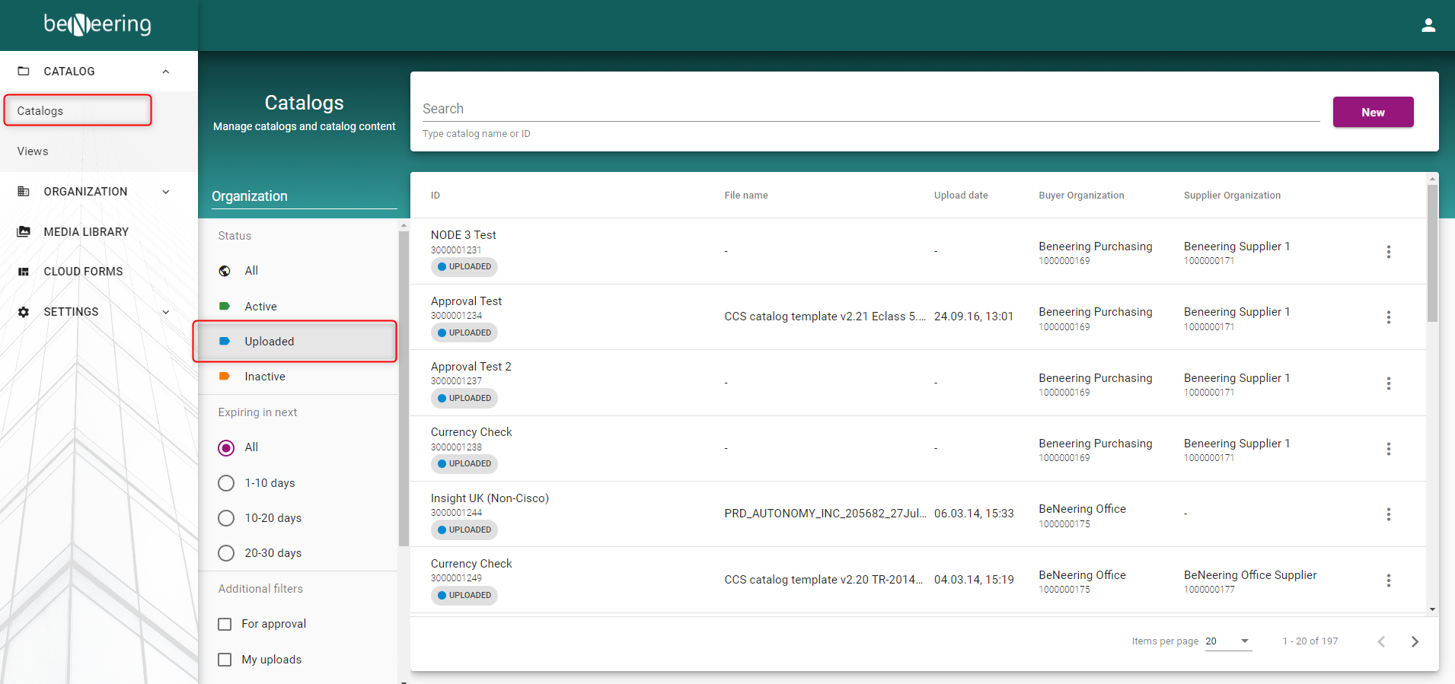
Task: Collapse the CATALOG sidebar section
Action: [165, 72]
